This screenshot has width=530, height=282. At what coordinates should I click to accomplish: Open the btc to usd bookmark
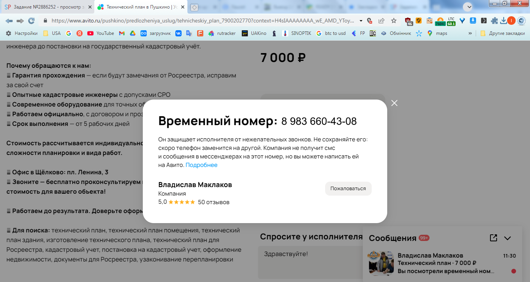[x=331, y=33]
